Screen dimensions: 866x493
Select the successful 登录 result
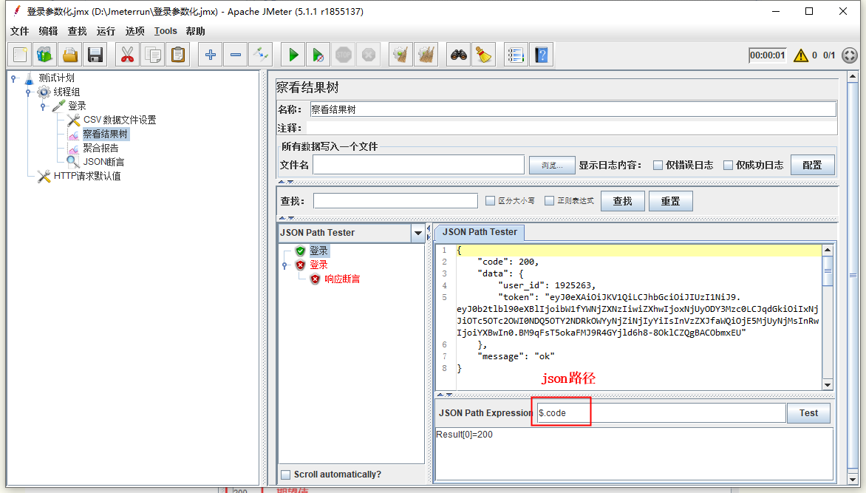[x=318, y=251]
